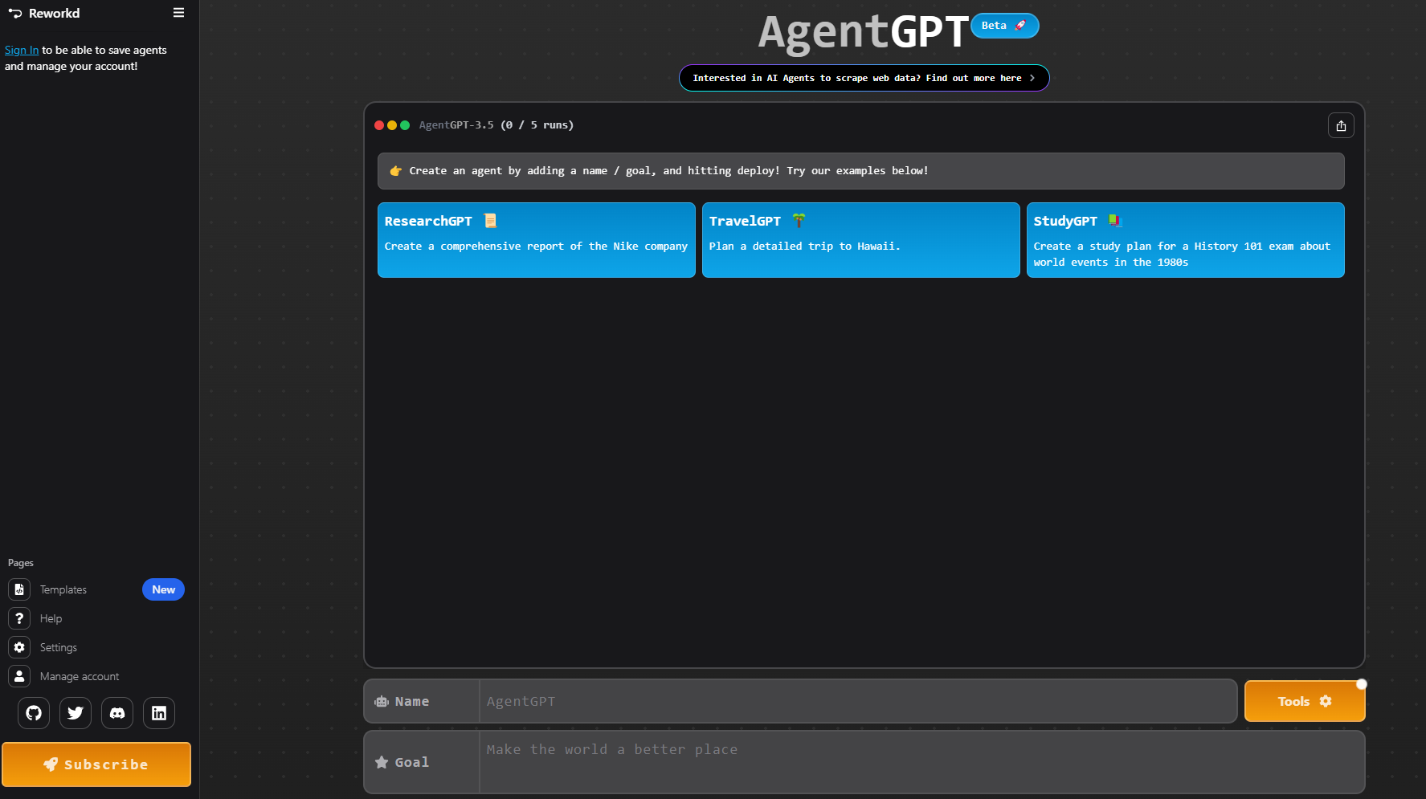Click the orange Subscribe button
The height and width of the screenshot is (799, 1426).
point(96,764)
